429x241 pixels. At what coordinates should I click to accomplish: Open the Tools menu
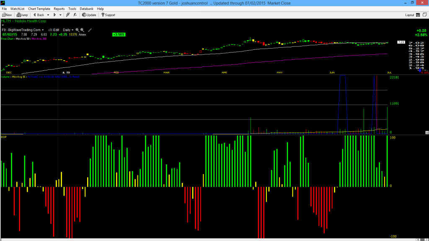tap(72, 9)
